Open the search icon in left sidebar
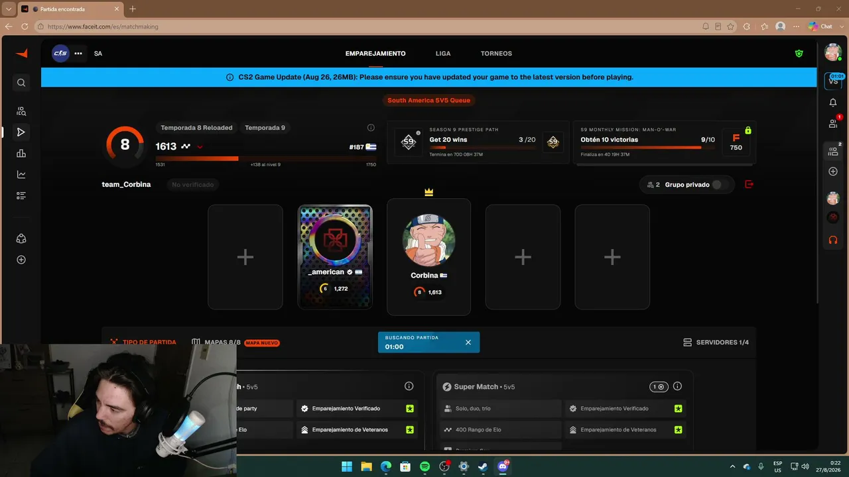Viewport: 849px width, 477px height. (x=21, y=83)
